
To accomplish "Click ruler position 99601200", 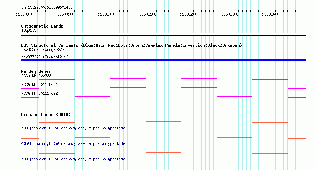I will [x=189, y=14].
